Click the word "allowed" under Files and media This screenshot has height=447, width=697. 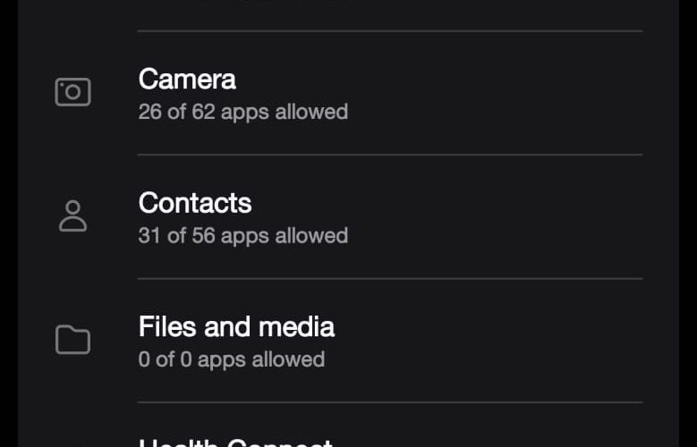click(x=288, y=359)
